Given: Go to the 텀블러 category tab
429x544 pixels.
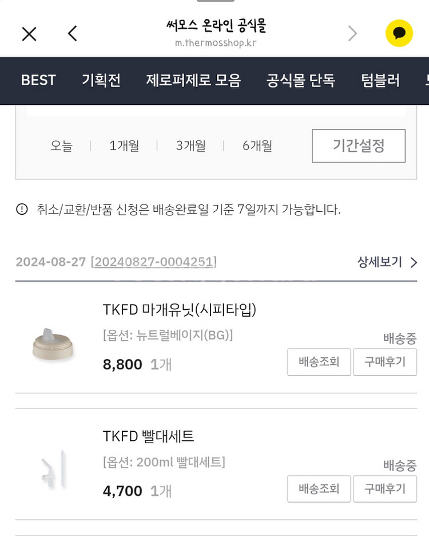Looking at the screenshot, I should coord(380,81).
